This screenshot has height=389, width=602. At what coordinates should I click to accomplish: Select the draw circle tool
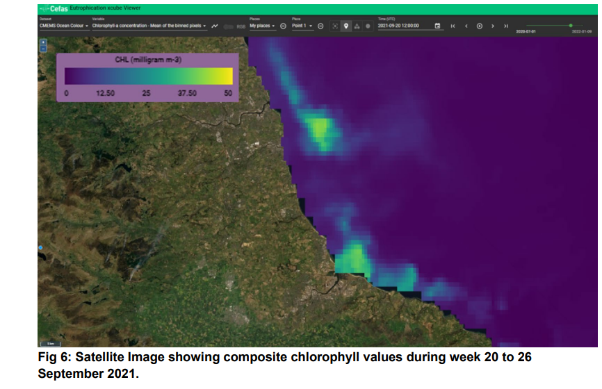point(368,26)
